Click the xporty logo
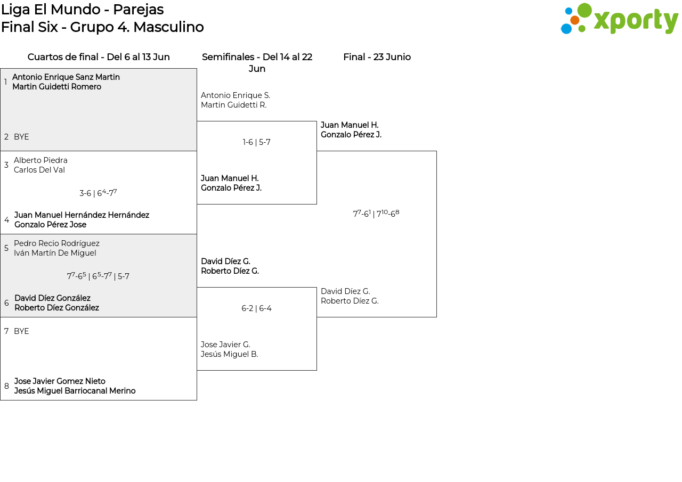Viewport: 682px width, 482px height. [619, 19]
